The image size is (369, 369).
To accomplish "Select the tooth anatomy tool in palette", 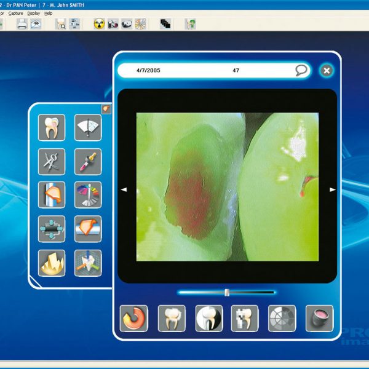I will tap(52, 128).
